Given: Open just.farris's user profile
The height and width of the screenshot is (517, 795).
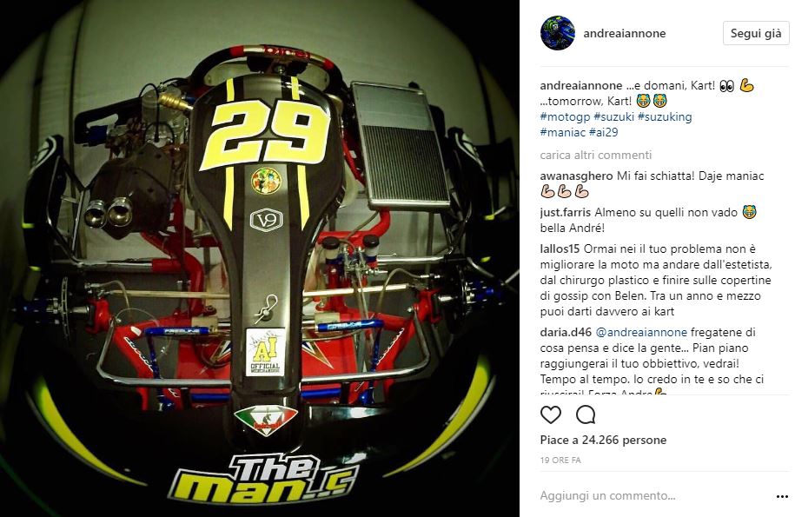Looking at the screenshot, I should [566, 212].
